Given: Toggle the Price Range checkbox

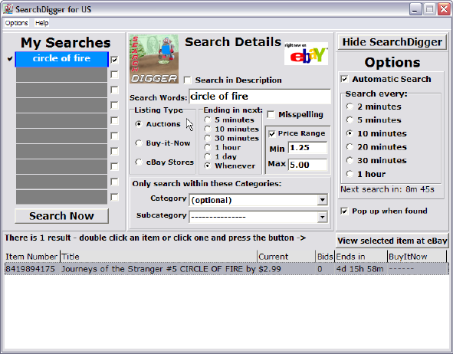Looking at the screenshot, I should point(272,133).
